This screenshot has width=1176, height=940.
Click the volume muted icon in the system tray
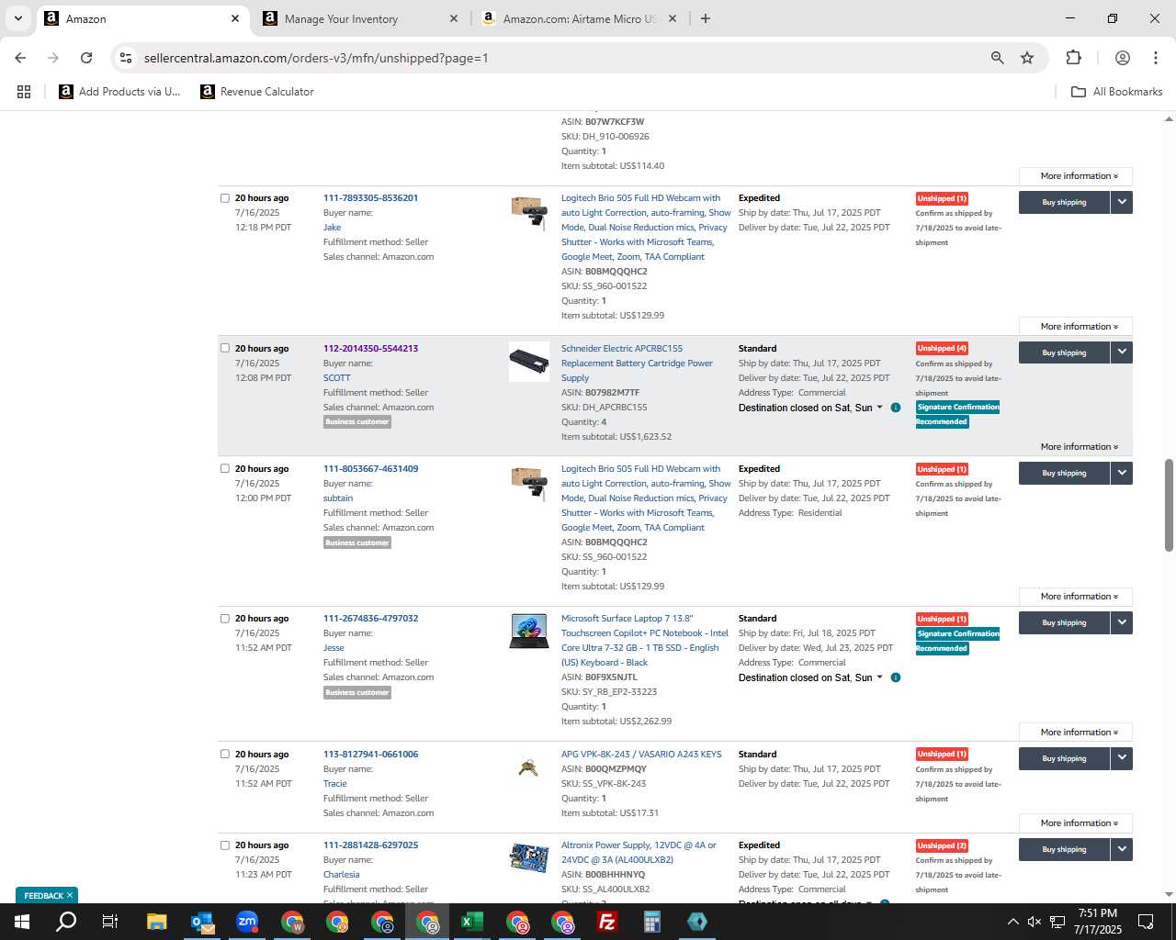tap(1035, 922)
